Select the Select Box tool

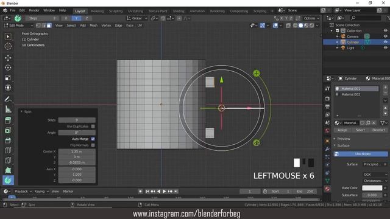8,36
